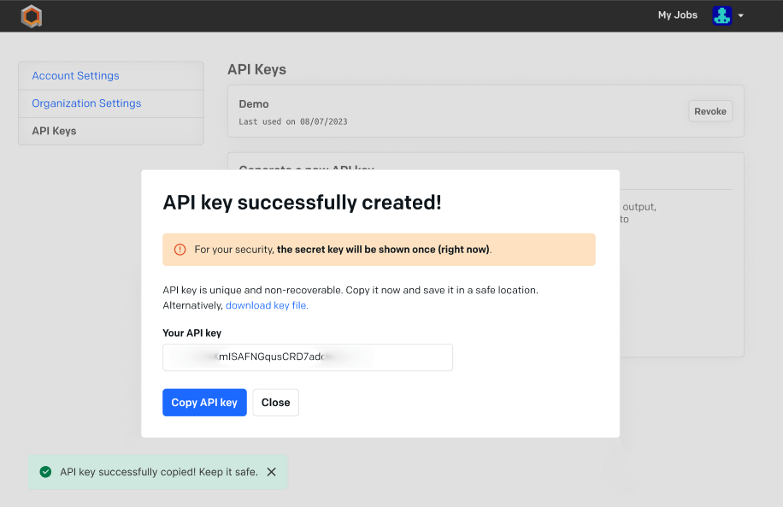The image size is (783, 507).
Task: Close the API key created dialog
Action: [275, 402]
